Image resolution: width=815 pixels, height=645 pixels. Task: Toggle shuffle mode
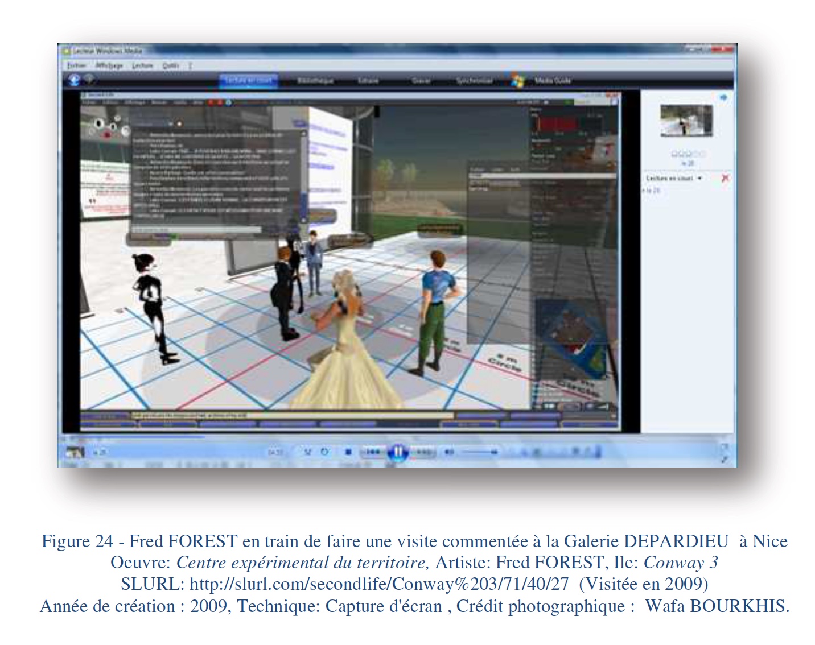[x=308, y=452]
